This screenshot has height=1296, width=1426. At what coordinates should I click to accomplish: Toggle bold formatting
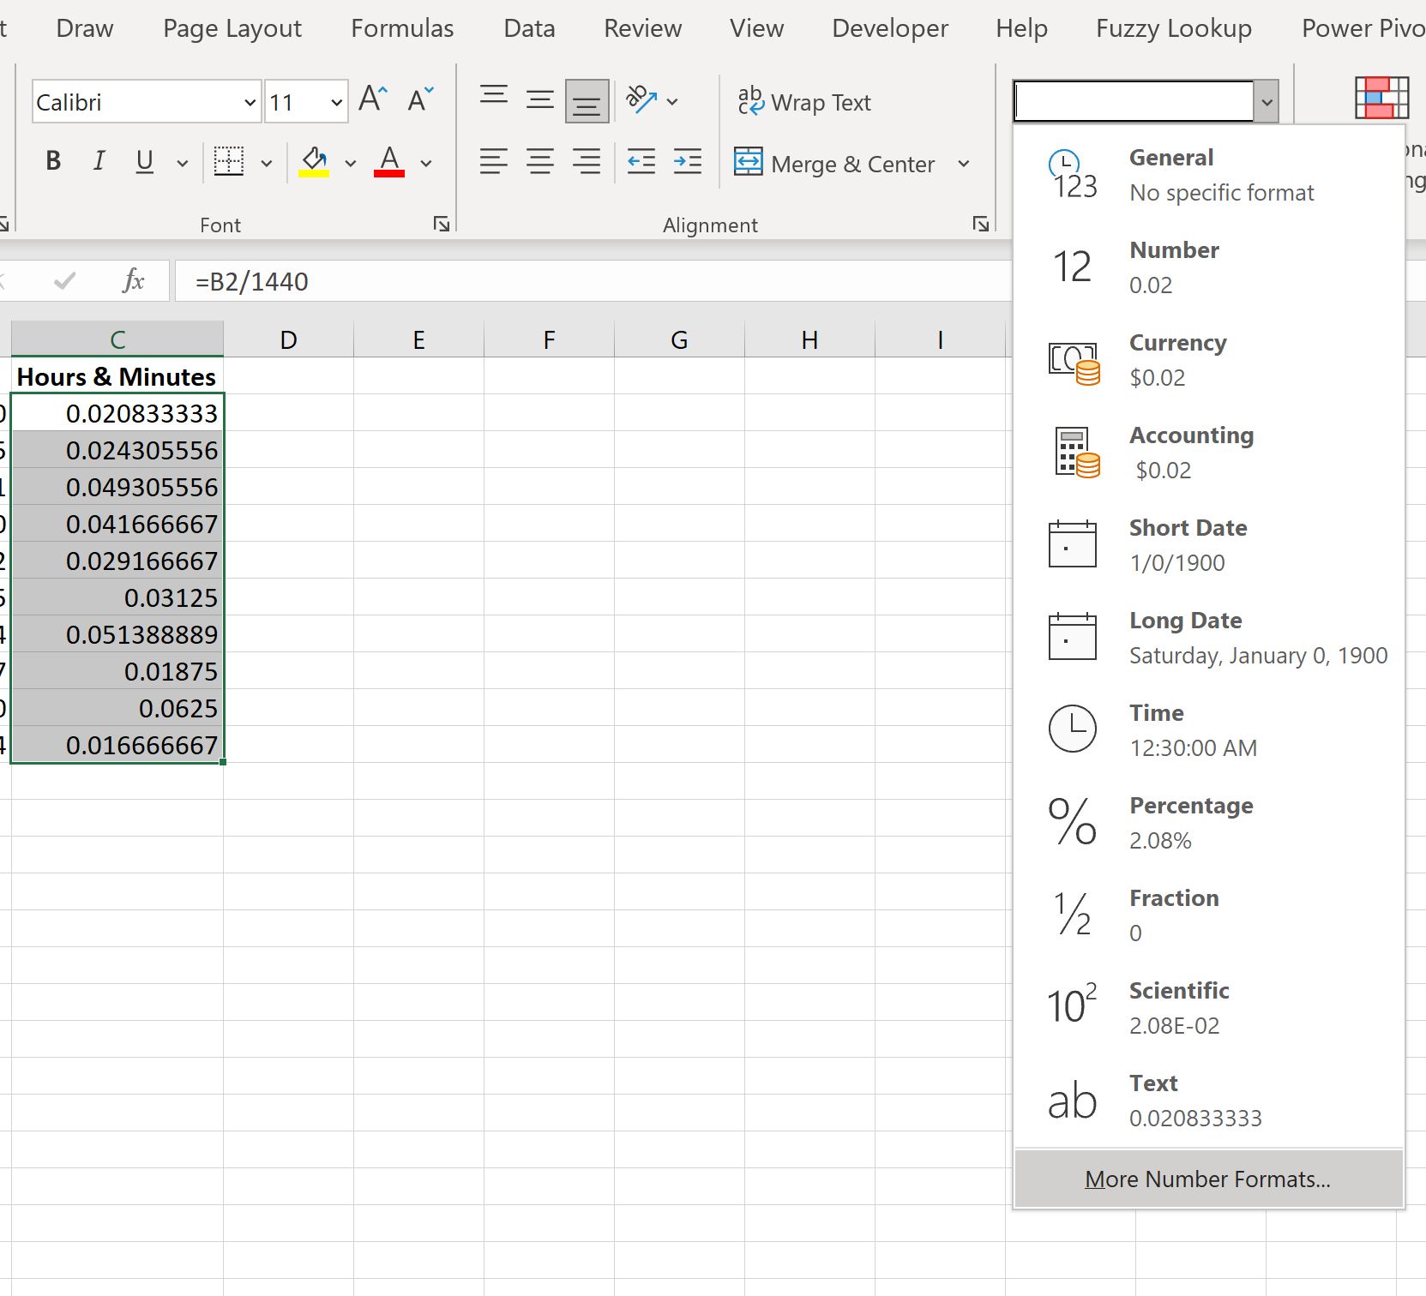pos(53,161)
